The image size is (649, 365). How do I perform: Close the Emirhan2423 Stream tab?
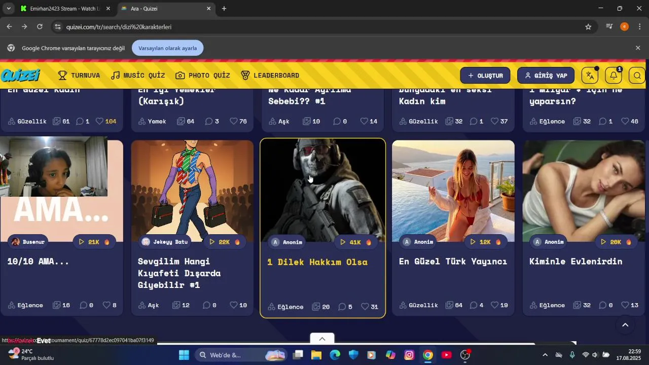click(108, 9)
